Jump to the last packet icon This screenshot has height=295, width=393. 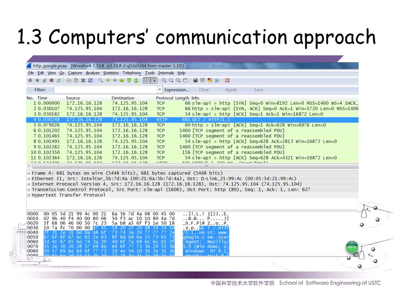tap(136, 80)
